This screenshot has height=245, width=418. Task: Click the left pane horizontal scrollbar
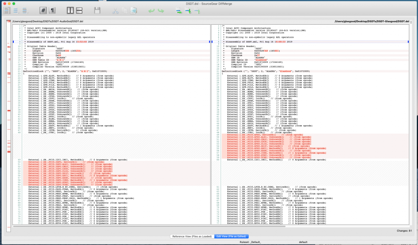[149, 226]
